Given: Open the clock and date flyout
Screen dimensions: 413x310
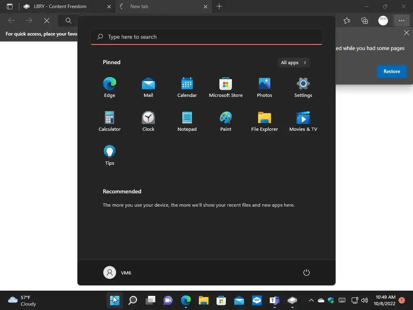Looking at the screenshot, I should pos(385,300).
